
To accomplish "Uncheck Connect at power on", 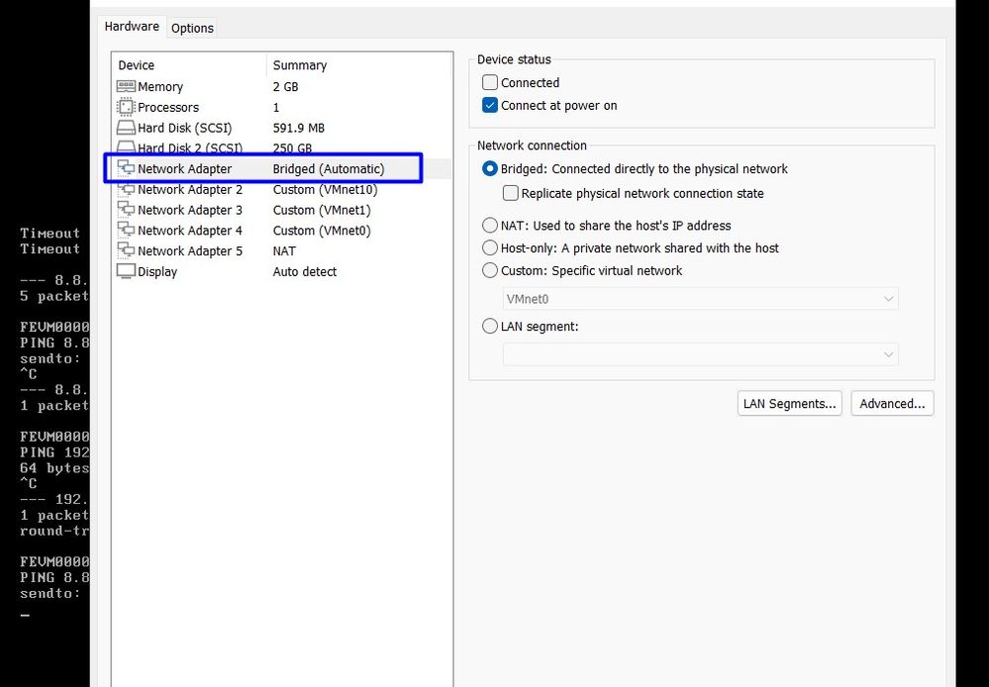I will [x=490, y=106].
